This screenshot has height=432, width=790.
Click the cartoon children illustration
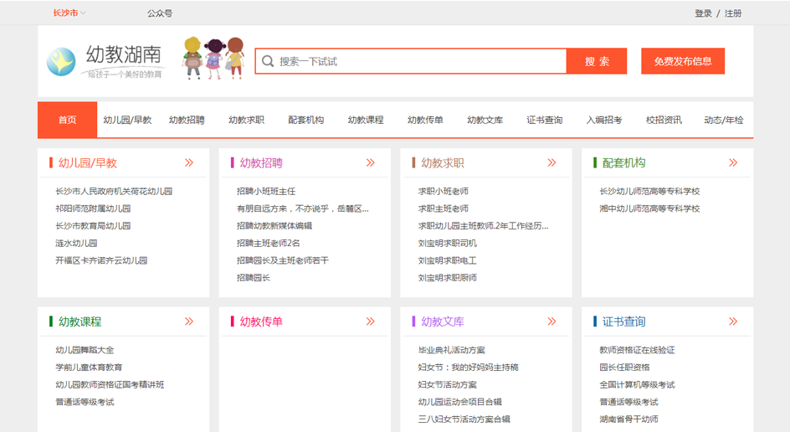[x=213, y=58]
